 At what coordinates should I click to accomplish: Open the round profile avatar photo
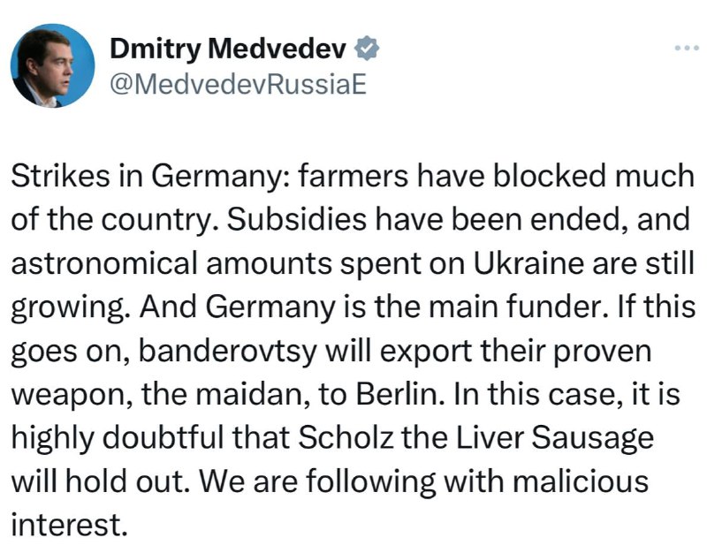[53, 65]
